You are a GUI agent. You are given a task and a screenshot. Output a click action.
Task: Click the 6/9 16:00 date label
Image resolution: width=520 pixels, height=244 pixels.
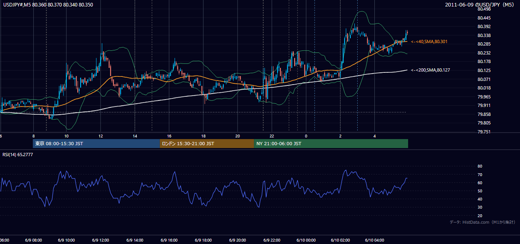click(170, 240)
